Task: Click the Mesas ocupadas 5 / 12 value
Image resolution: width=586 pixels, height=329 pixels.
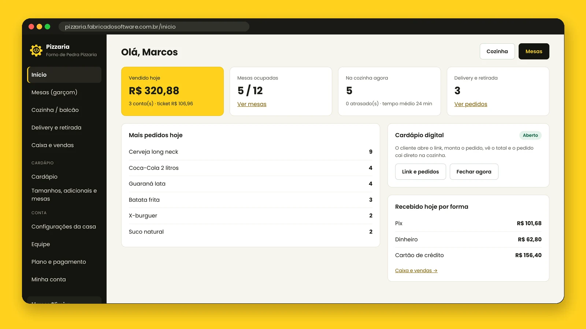Action: [x=250, y=91]
